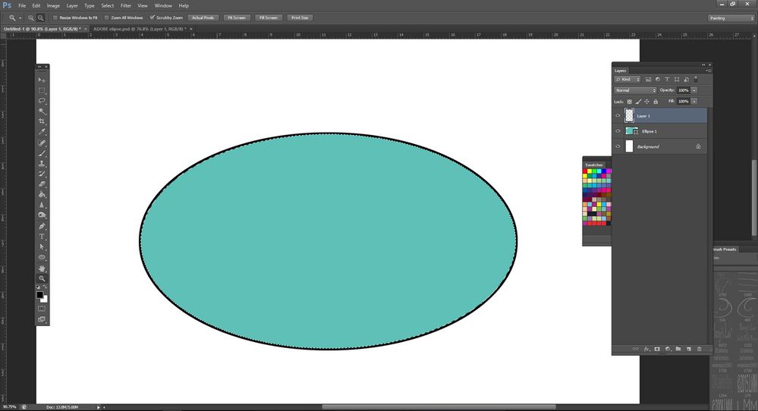Select the Paint Bucket tool
This screenshot has height=411, width=758.
tap(42, 195)
